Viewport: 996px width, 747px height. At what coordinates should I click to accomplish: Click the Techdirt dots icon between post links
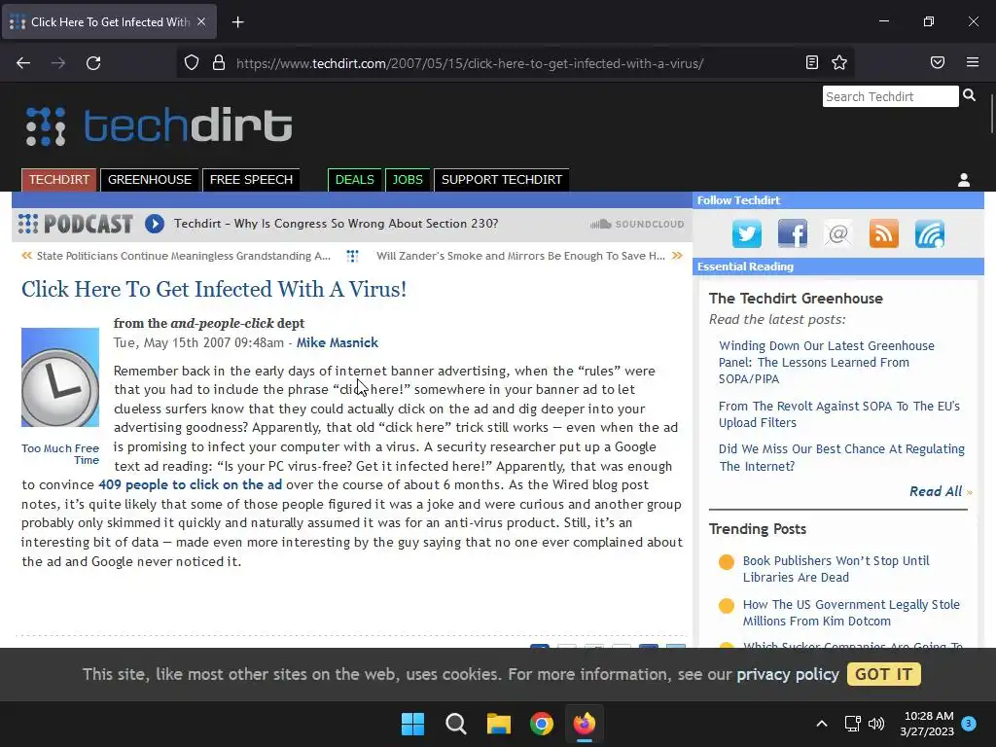click(x=352, y=256)
